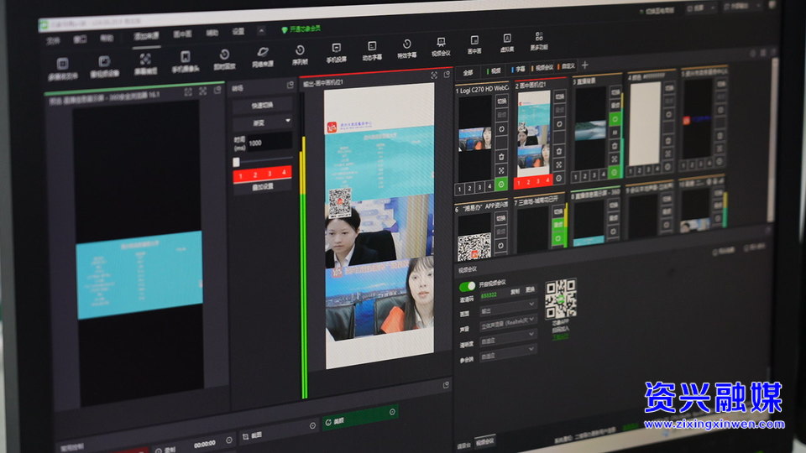Toggle the 开启视频会议 switch
This screenshot has width=806, height=453.
pyautogui.click(x=467, y=285)
